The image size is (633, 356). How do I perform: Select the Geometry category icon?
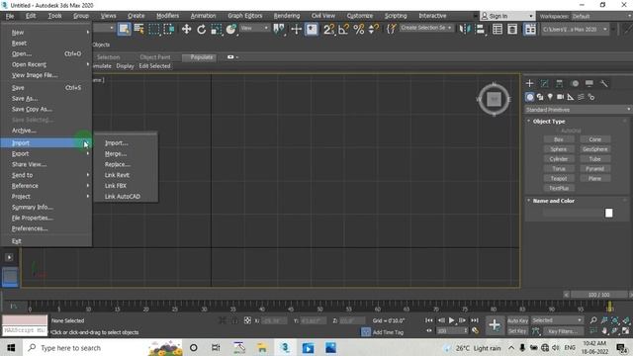(530, 97)
